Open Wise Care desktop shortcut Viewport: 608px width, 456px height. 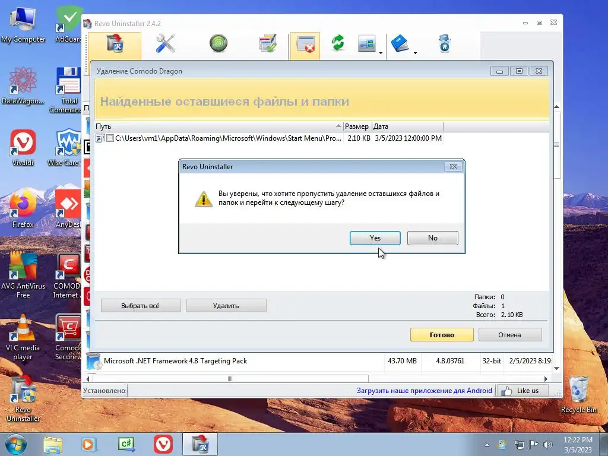click(66, 148)
